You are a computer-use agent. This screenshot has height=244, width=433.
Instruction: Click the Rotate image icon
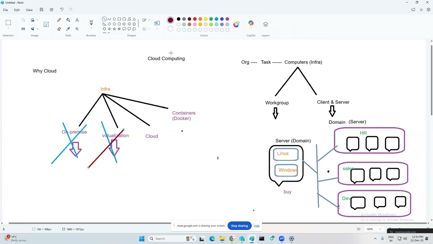[x=32, y=20]
